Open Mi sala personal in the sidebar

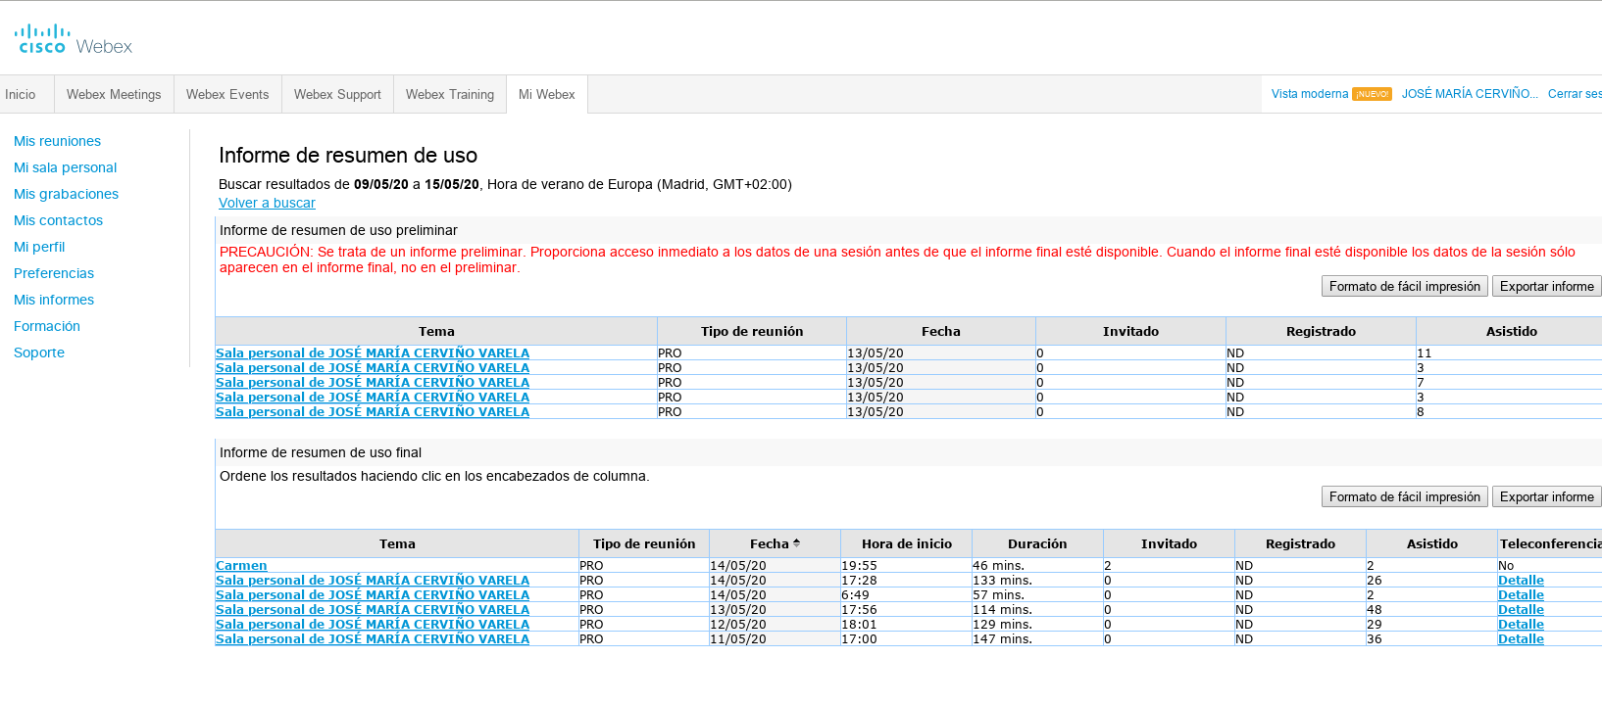(65, 167)
